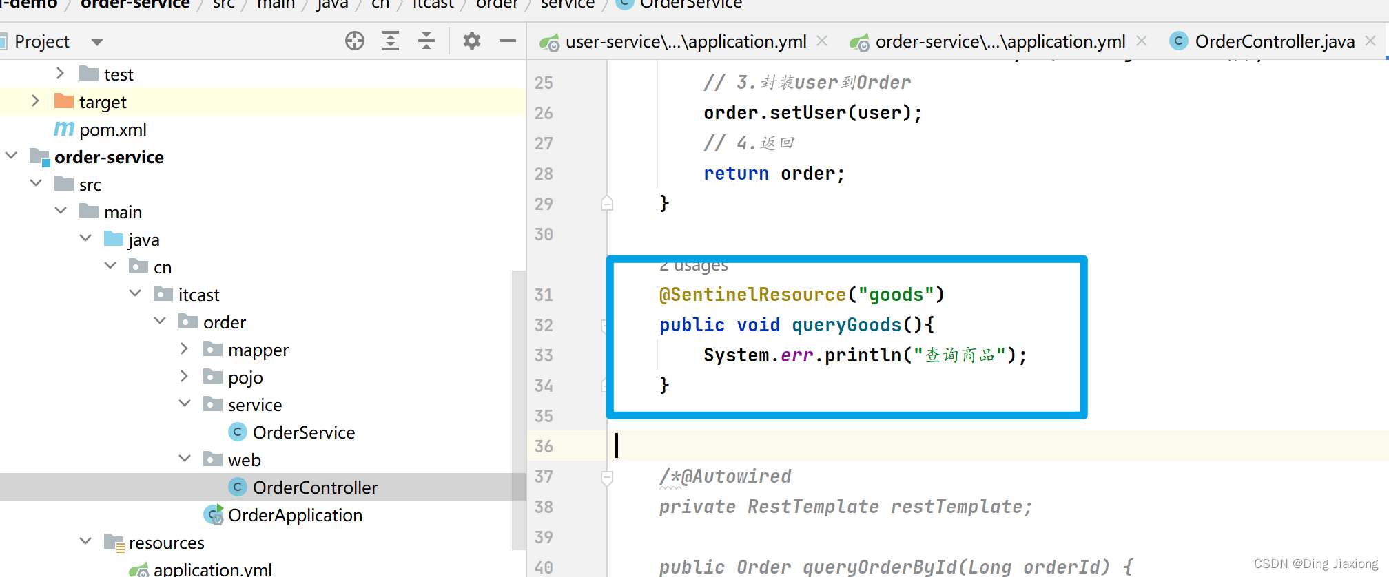Collapse the order-service module

[x=11, y=156]
